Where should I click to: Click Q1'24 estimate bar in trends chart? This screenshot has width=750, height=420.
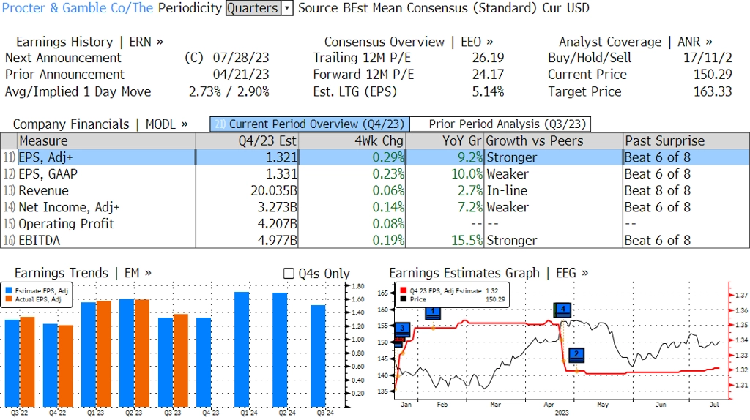click(242, 349)
